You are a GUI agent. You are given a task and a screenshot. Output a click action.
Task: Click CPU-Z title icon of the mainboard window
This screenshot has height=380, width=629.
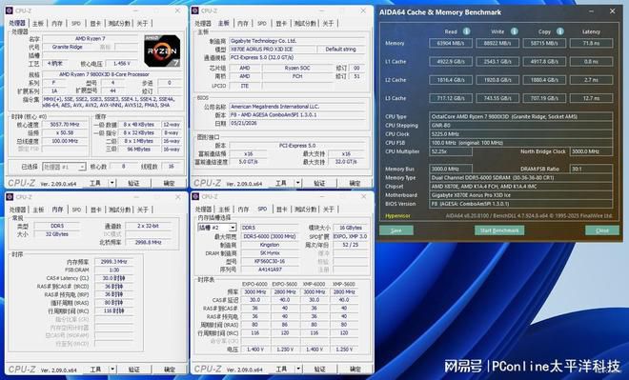pos(195,10)
